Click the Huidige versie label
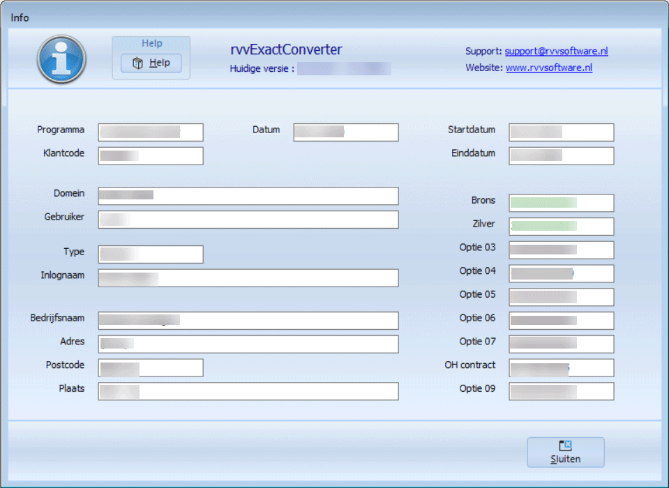Image resolution: width=669 pixels, height=488 pixels. (262, 68)
